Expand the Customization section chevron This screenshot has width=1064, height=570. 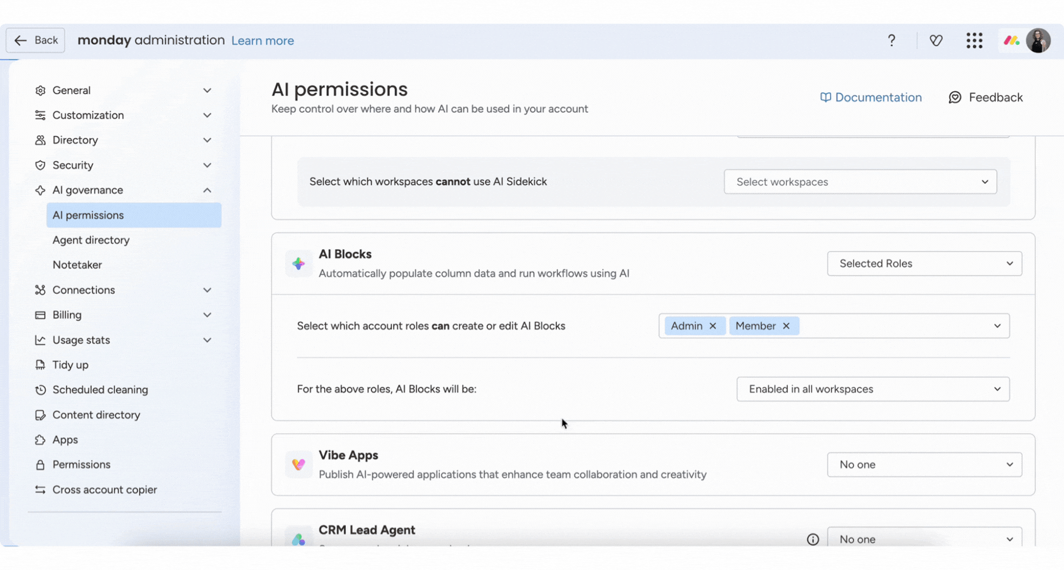[207, 115]
